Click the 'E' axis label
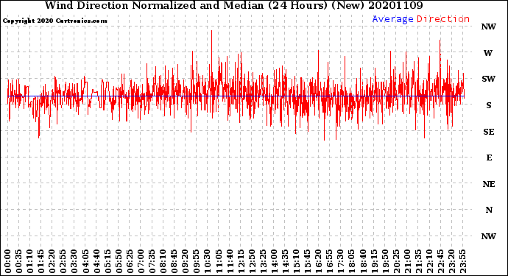508x276 pixels. pos(489,158)
